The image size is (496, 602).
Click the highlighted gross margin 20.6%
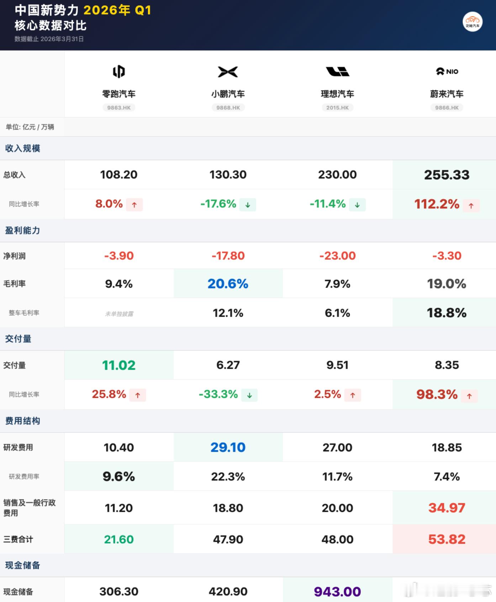click(x=228, y=284)
